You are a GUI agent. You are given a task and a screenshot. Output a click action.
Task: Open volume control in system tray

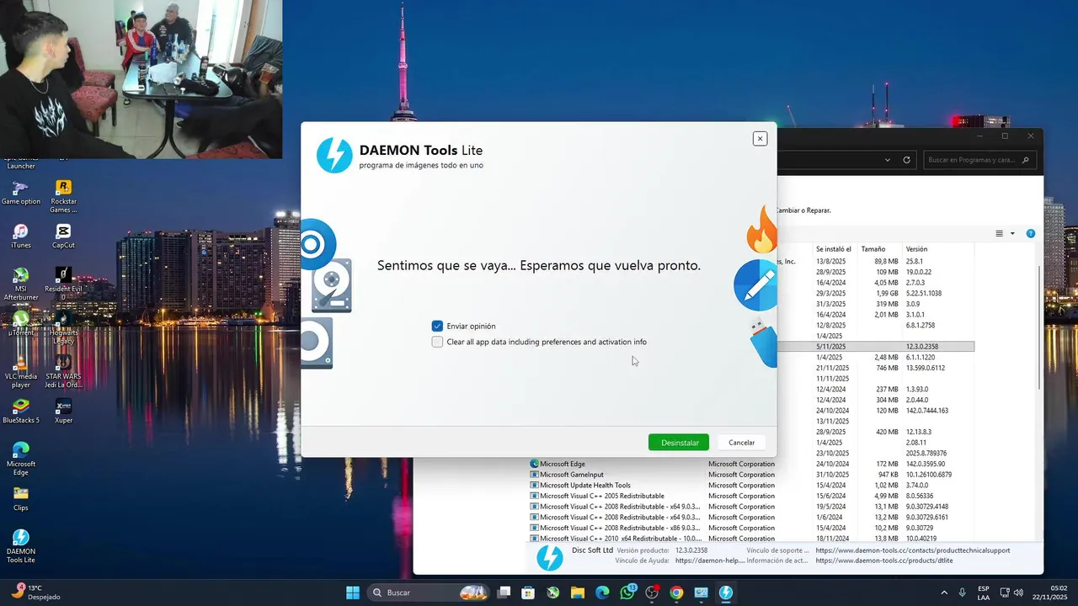(x=1018, y=593)
